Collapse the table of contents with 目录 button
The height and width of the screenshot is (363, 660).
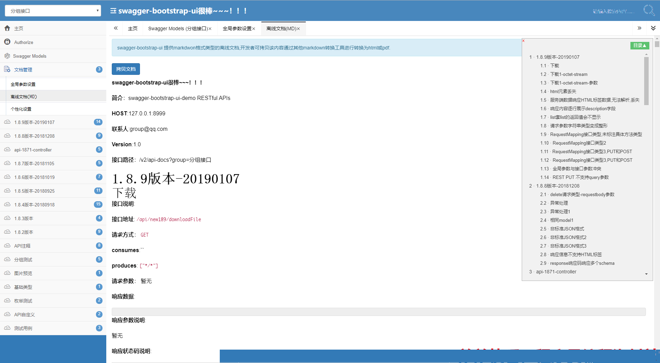(640, 45)
